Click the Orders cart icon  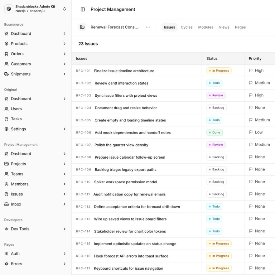[6, 54]
